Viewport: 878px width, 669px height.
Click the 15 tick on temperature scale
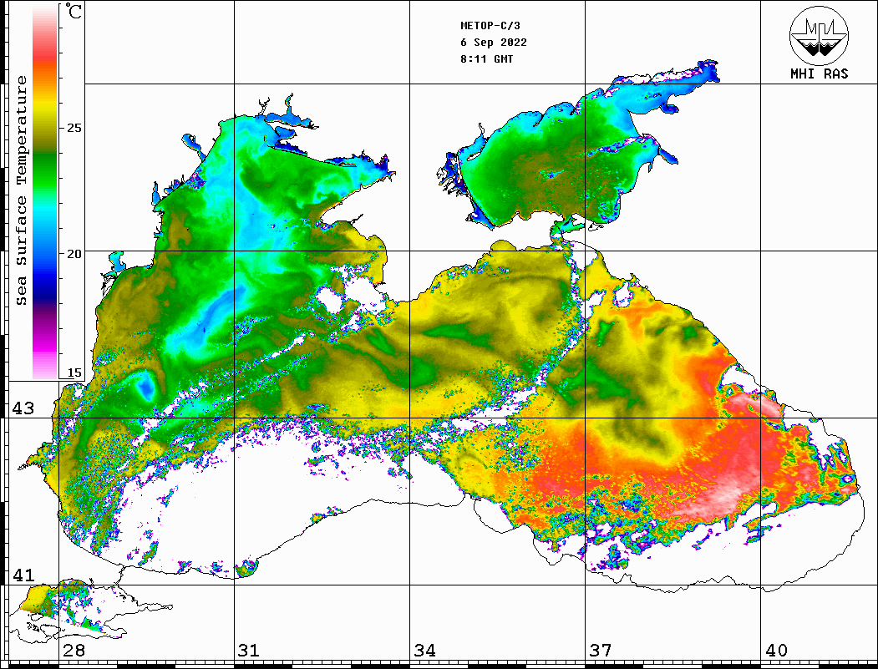(x=74, y=373)
